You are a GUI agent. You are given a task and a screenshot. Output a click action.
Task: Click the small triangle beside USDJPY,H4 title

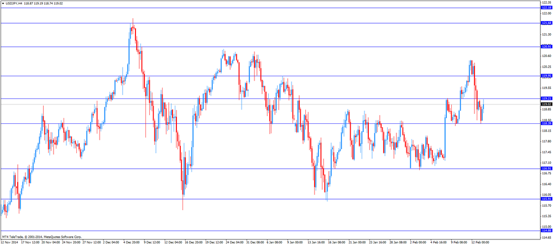coord(3,3)
